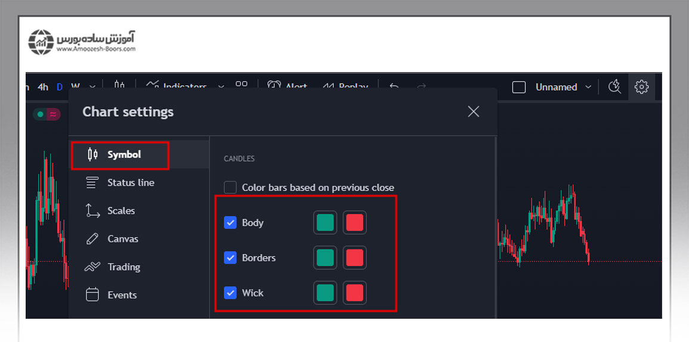Viewport: 689px width, 342px height.
Task: Pick the red Body color swatch
Action: pyautogui.click(x=354, y=223)
